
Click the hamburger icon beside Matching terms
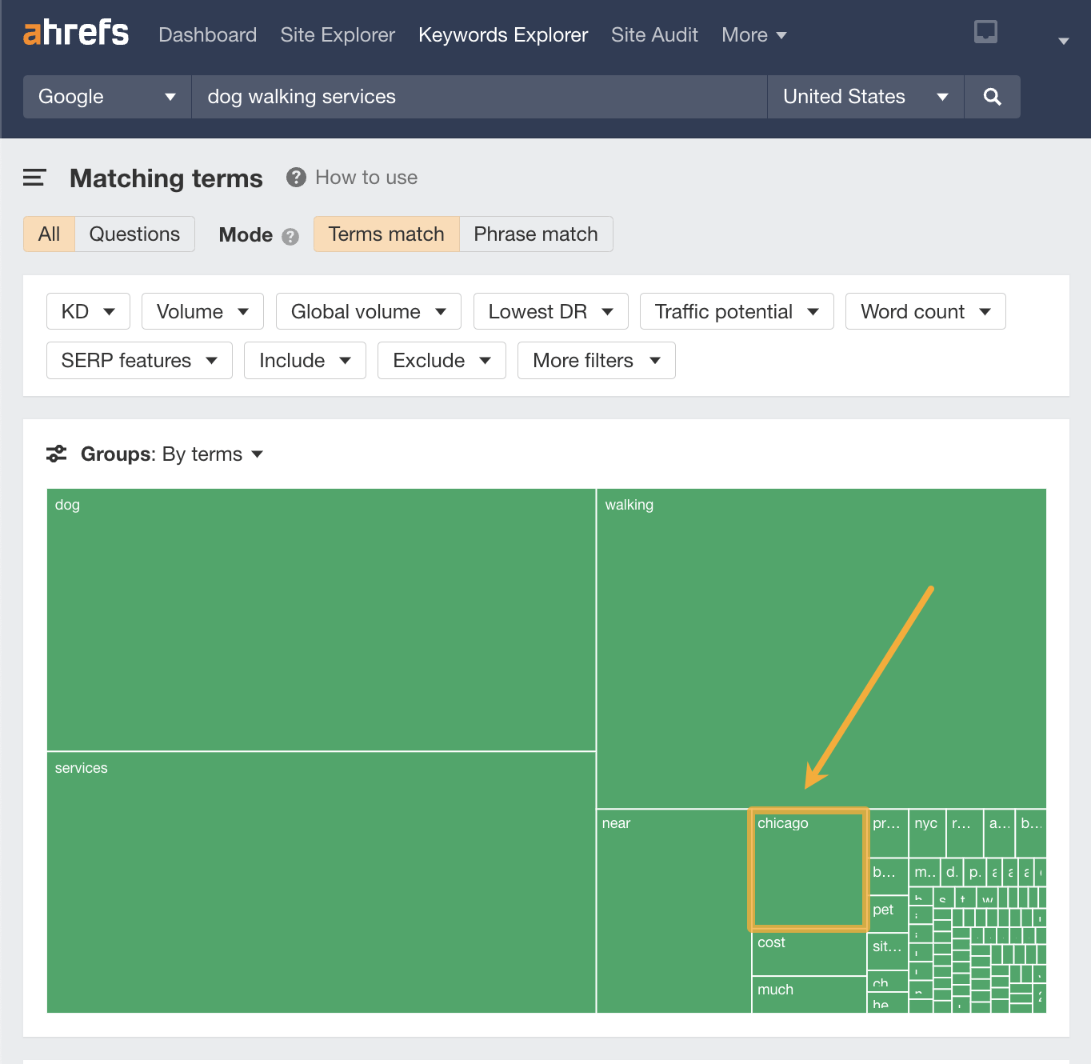(34, 178)
